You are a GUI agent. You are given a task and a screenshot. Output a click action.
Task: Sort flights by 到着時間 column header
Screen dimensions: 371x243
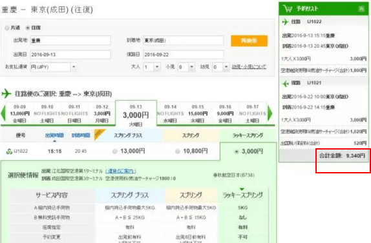[x=81, y=135]
